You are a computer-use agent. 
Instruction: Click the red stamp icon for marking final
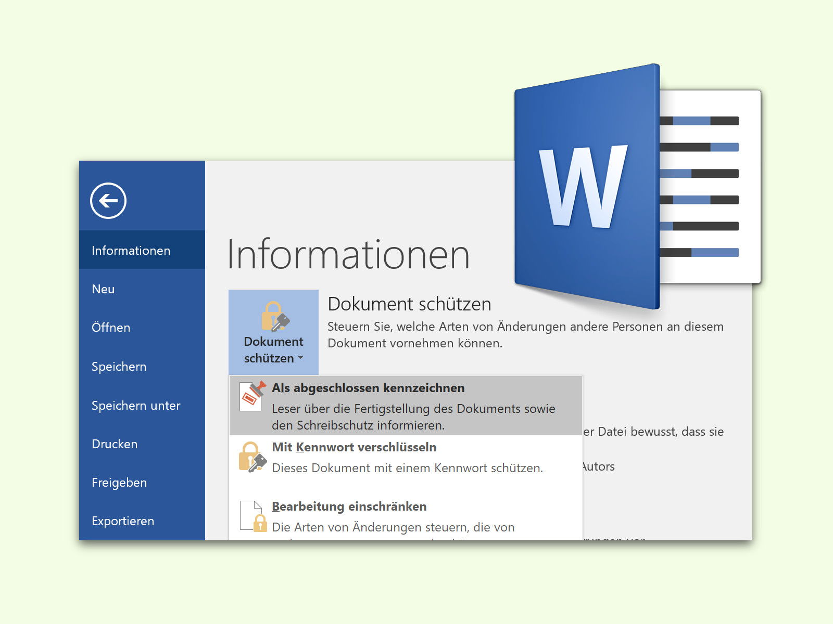[x=253, y=396]
